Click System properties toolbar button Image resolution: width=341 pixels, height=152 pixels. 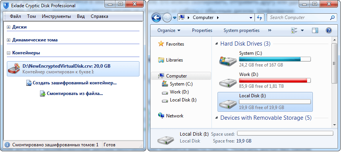point(242,30)
